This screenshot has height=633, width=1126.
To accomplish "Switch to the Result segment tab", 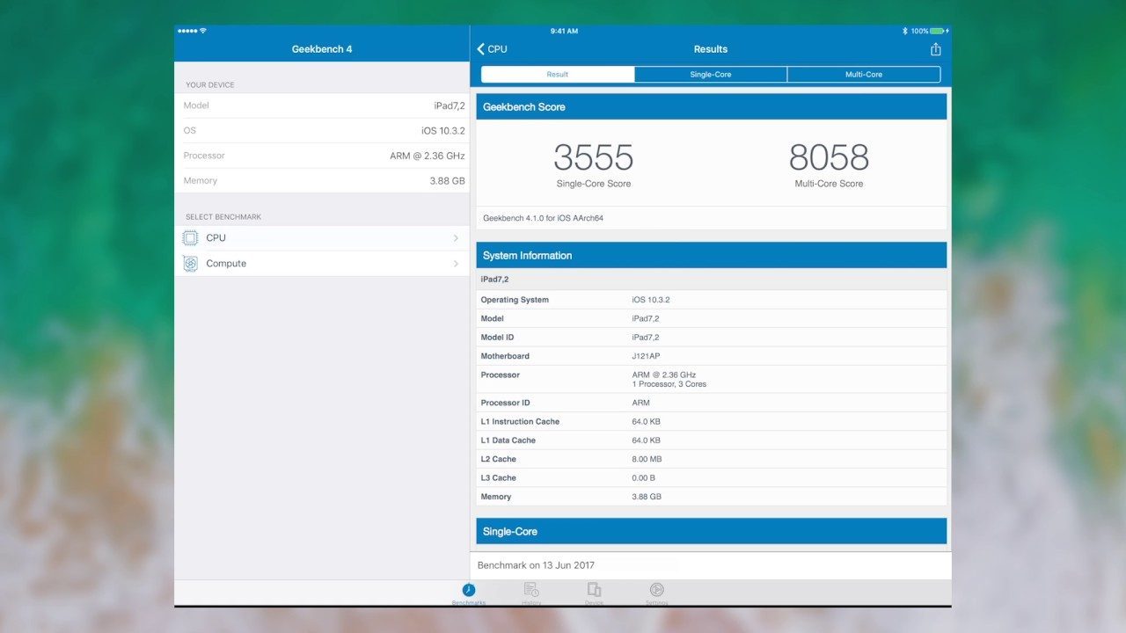I will (x=558, y=75).
